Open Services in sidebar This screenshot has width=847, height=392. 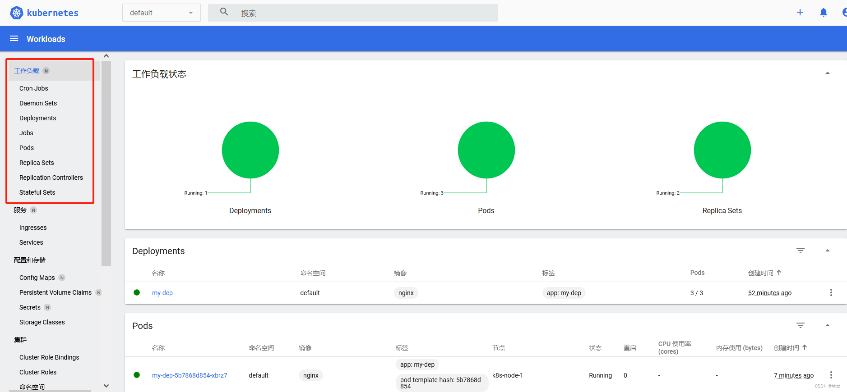click(x=31, y=242)
